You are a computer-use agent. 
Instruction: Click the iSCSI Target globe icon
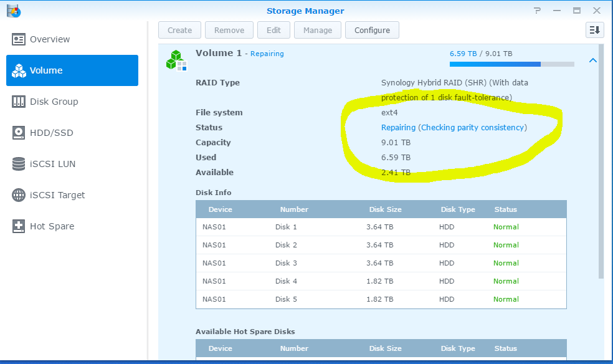coord(19,195)
